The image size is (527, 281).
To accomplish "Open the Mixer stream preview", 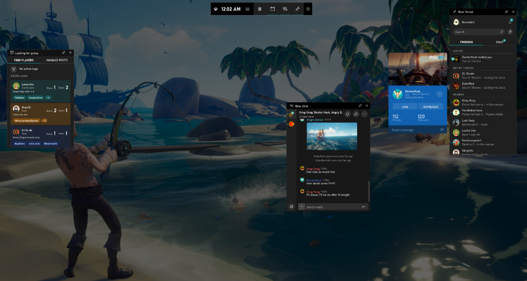I will click(x=418, y=69).
